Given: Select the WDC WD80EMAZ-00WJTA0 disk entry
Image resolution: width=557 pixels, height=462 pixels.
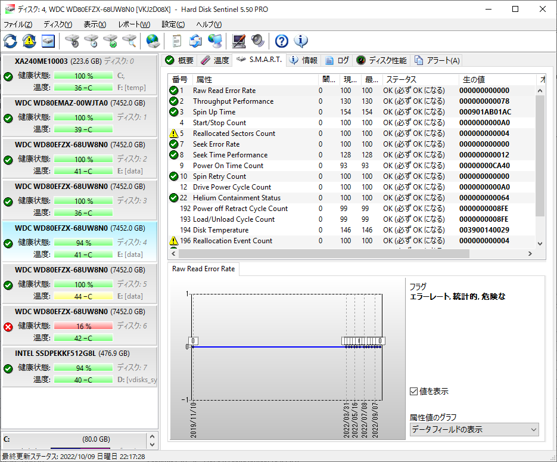Looking at the screenshot, I should coord(80,116).
